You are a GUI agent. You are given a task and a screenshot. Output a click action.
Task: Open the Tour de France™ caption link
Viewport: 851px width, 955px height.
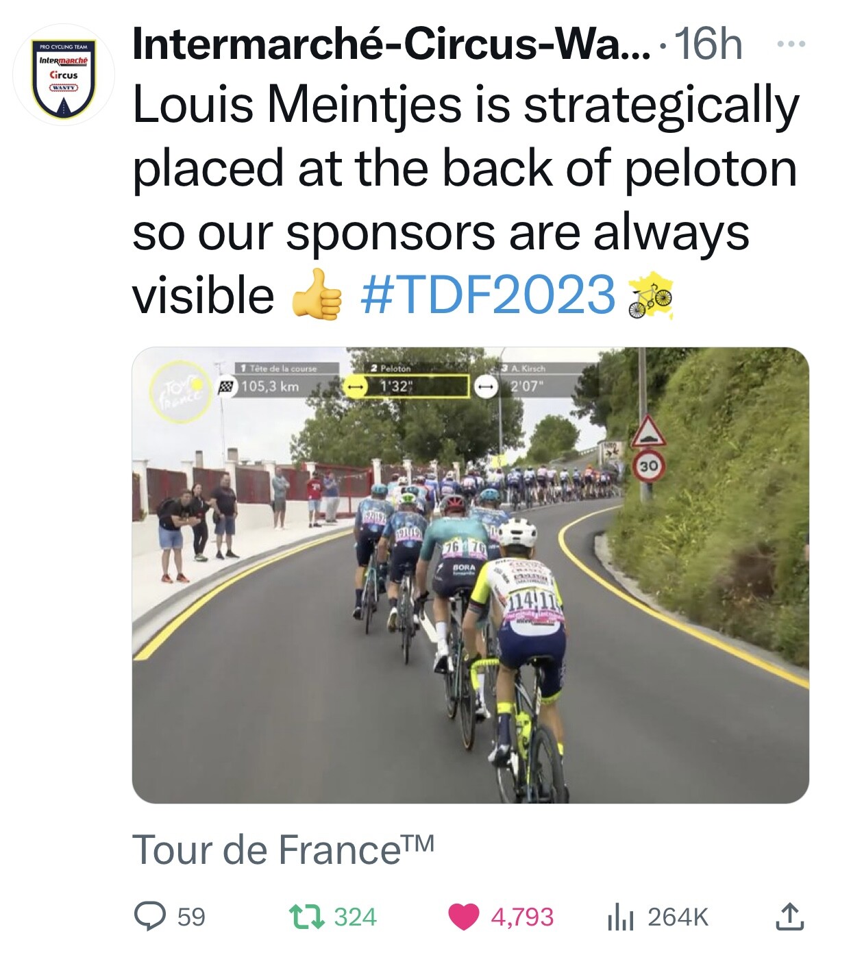click(x=283, y=850)
